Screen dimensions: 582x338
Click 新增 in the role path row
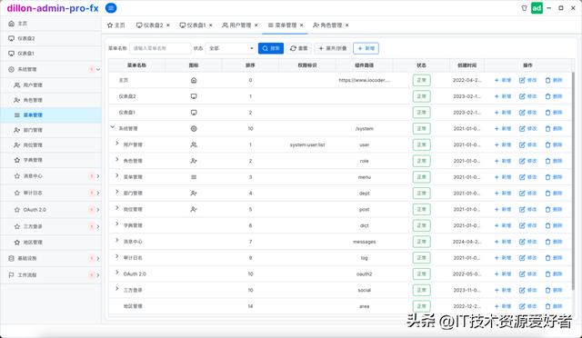pos(503,161)
